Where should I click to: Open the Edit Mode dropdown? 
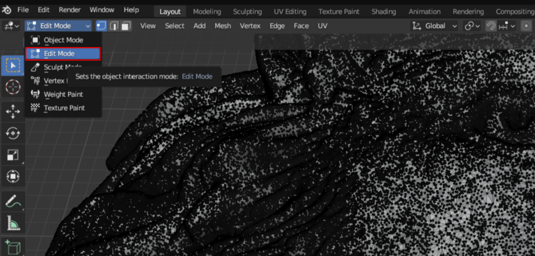point(58,26)
